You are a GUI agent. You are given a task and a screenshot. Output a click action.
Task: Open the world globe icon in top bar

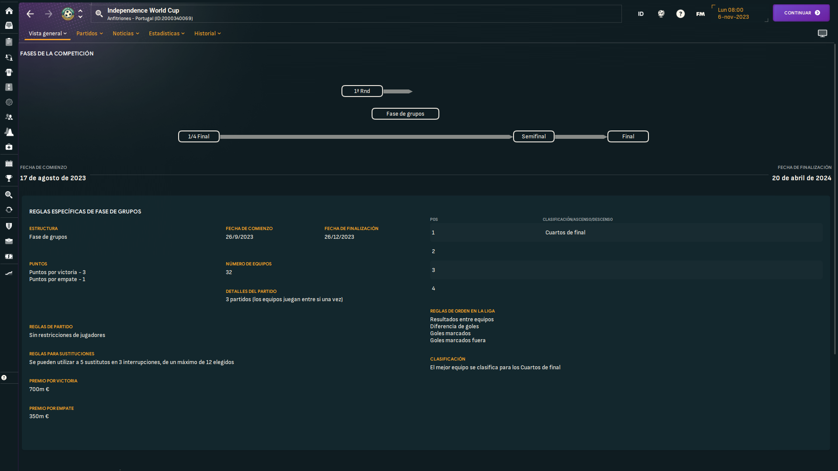click(661, 14)
